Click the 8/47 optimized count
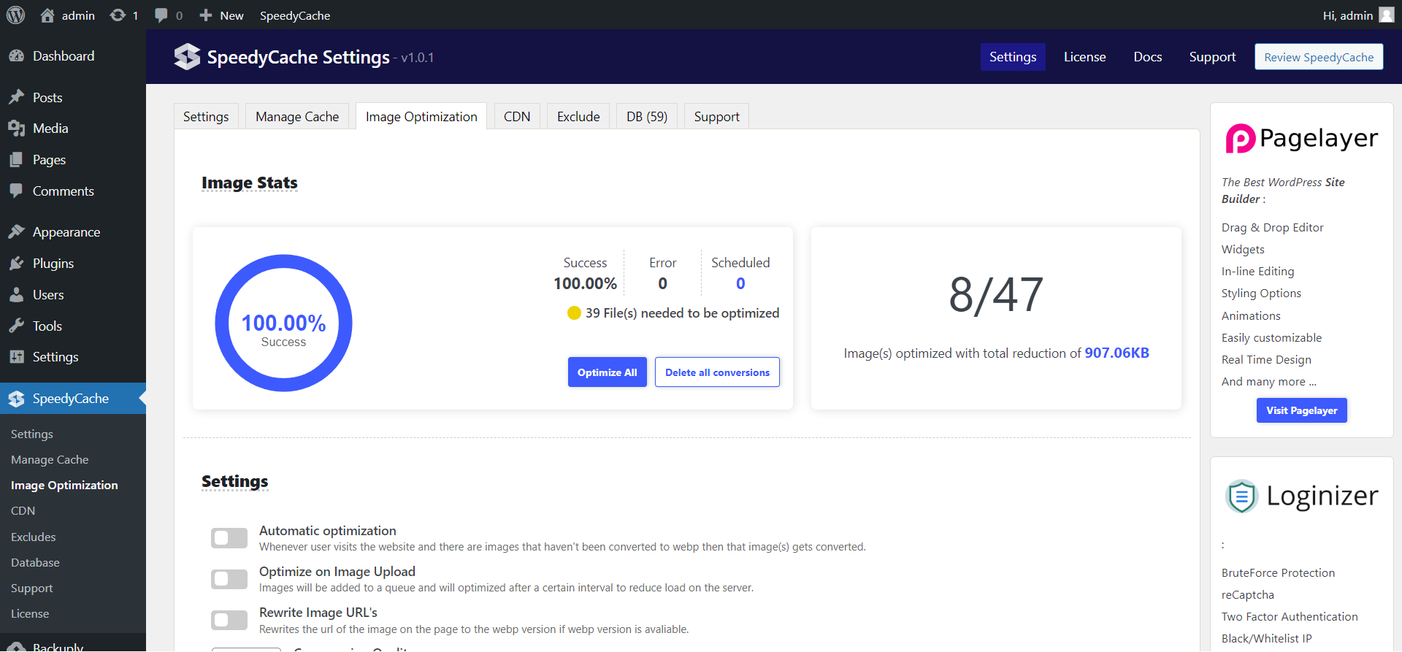This screenshot has height=652, width=1402. 996,295
